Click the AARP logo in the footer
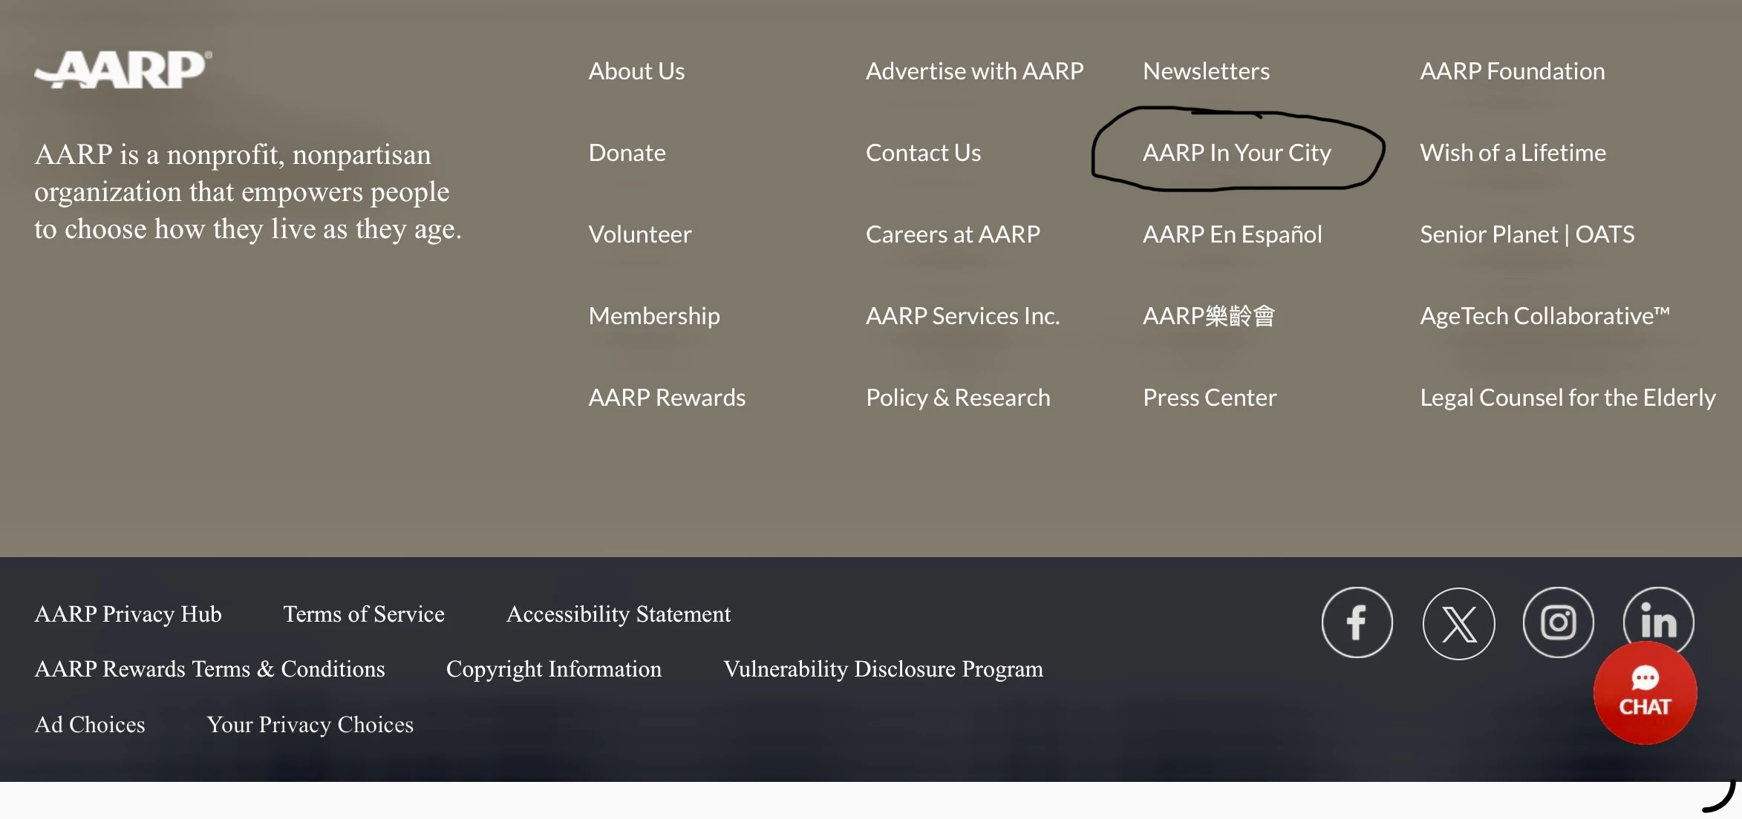 pos(123,70)
